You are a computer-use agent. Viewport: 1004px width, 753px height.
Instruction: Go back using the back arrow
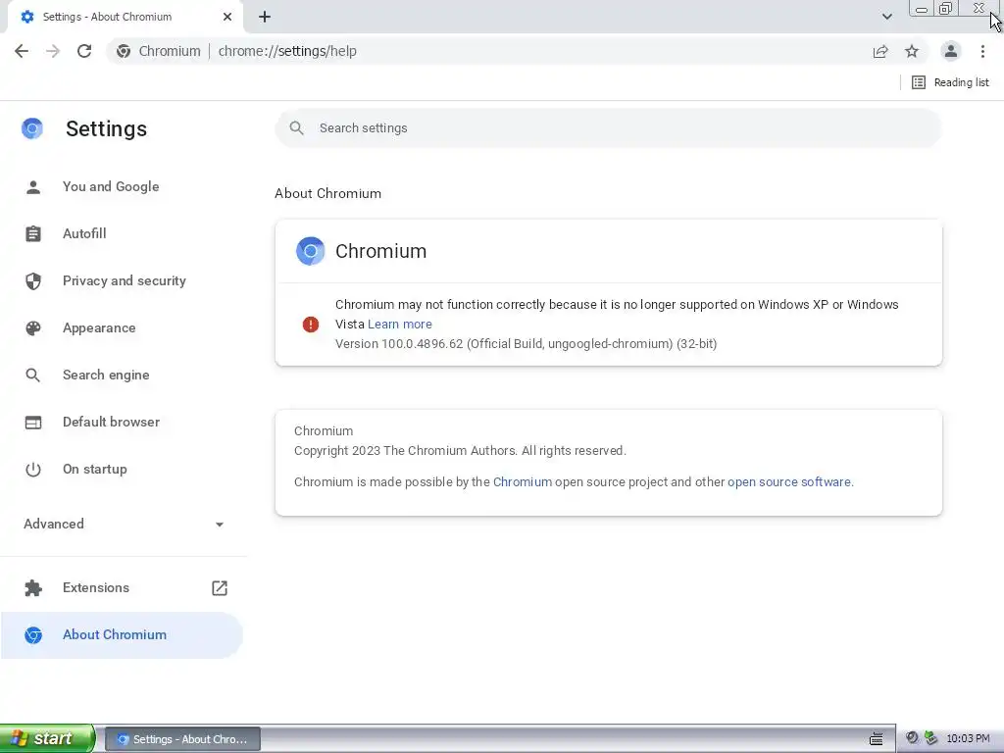[22, 51]
